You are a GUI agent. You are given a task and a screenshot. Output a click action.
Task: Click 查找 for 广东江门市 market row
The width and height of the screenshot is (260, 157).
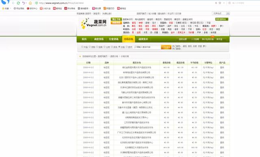(x=222, y=133)
